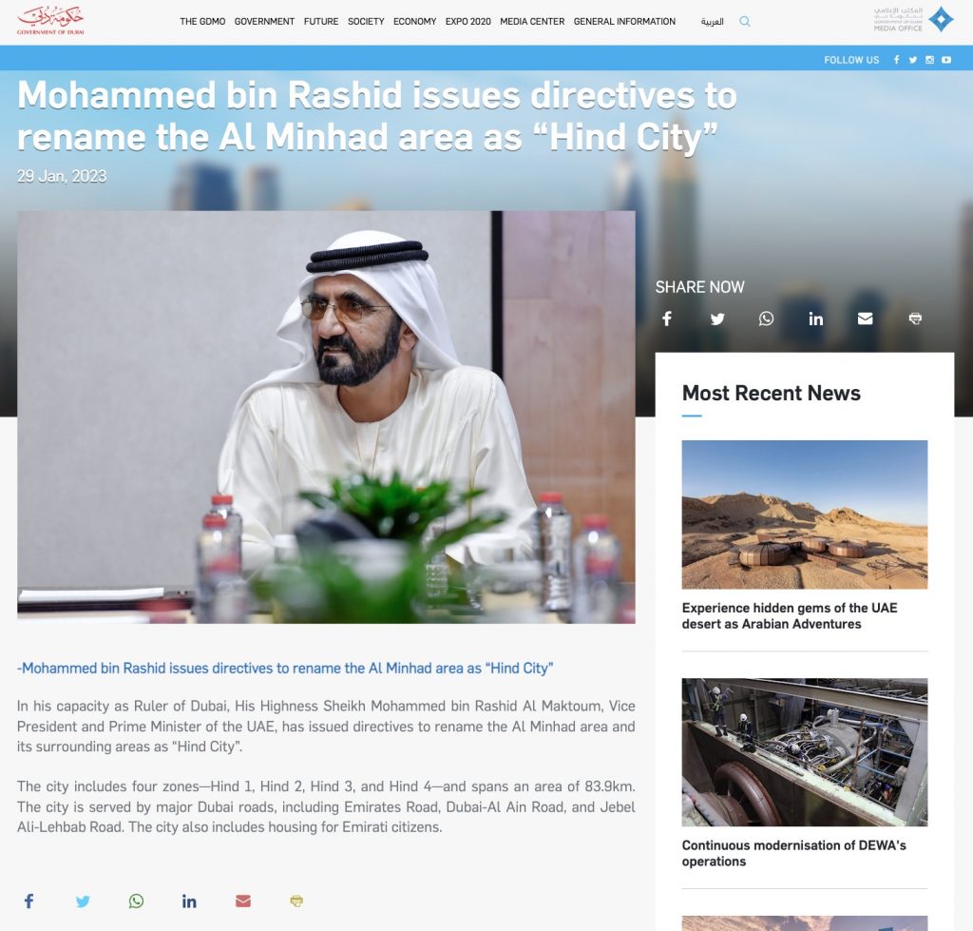Viewport: 973px width, 931px height.
Task: Open the SOCIETY menu
Action: [366, 21]
